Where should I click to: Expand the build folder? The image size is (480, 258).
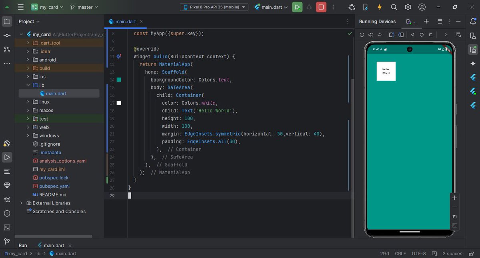click(28, 68)
